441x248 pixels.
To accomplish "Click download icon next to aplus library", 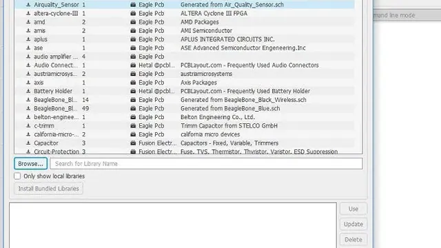I will point(28,39).
